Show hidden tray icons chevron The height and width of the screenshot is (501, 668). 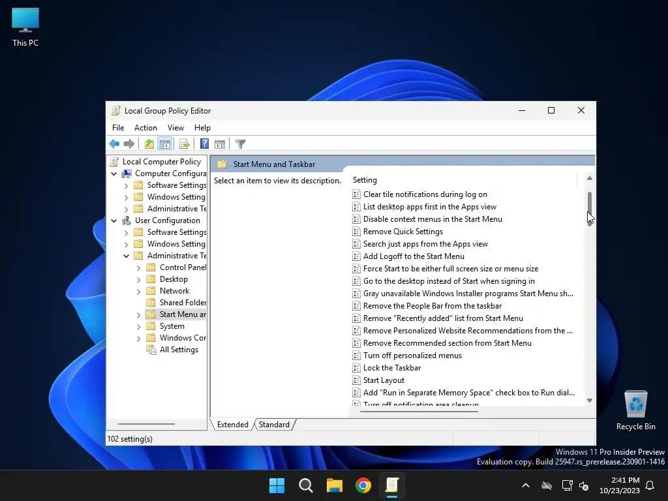coord(526,485)
